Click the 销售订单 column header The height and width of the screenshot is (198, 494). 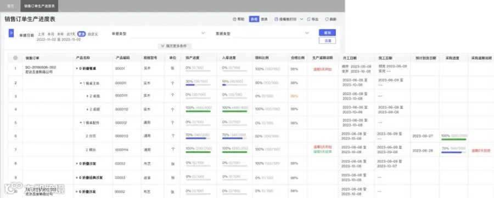(32, 58)
